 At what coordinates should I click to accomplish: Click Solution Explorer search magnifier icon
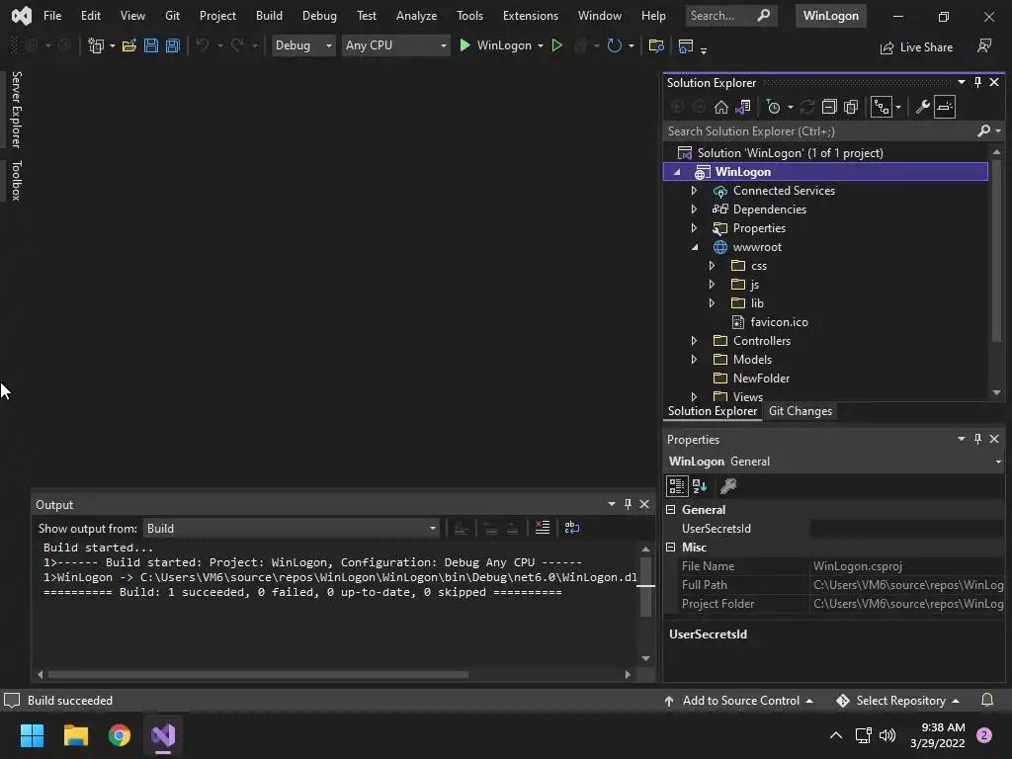tap(983, 131)
